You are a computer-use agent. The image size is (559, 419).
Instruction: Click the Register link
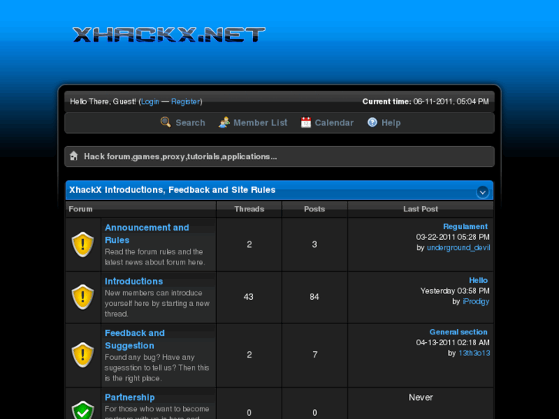click(185, 101)
